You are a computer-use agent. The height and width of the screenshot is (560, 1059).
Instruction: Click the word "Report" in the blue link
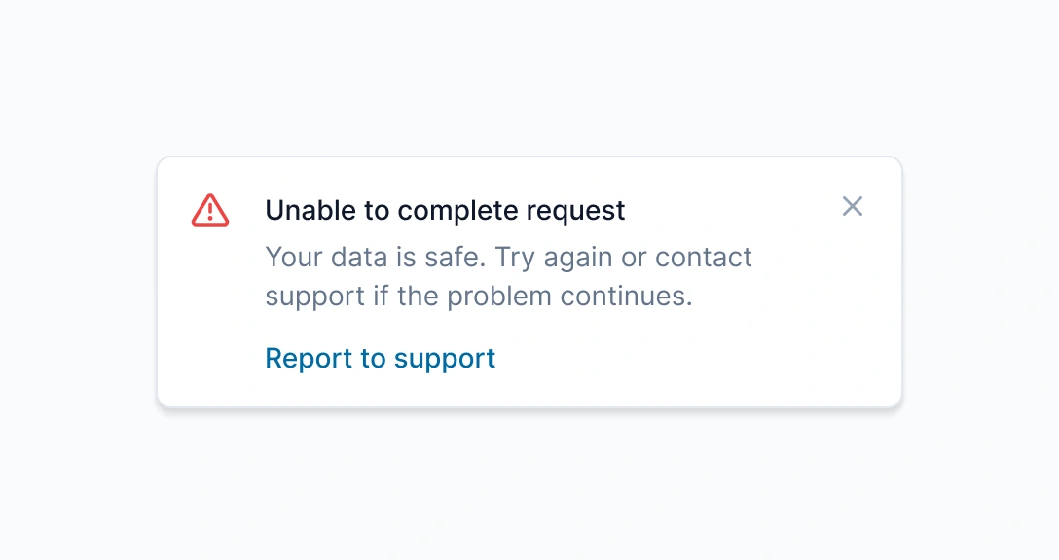pos(310,359)
